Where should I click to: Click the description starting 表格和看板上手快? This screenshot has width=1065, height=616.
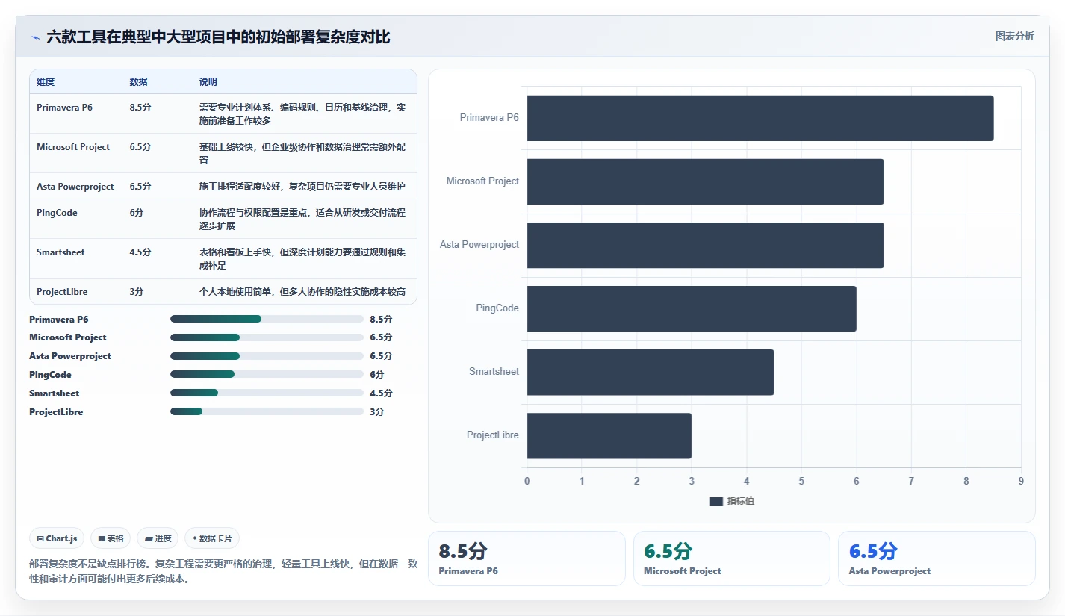tap(302, 258)
